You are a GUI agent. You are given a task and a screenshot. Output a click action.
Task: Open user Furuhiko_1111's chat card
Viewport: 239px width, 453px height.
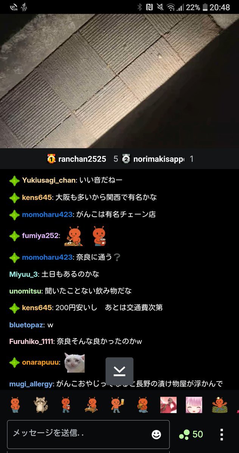[32, 342]
